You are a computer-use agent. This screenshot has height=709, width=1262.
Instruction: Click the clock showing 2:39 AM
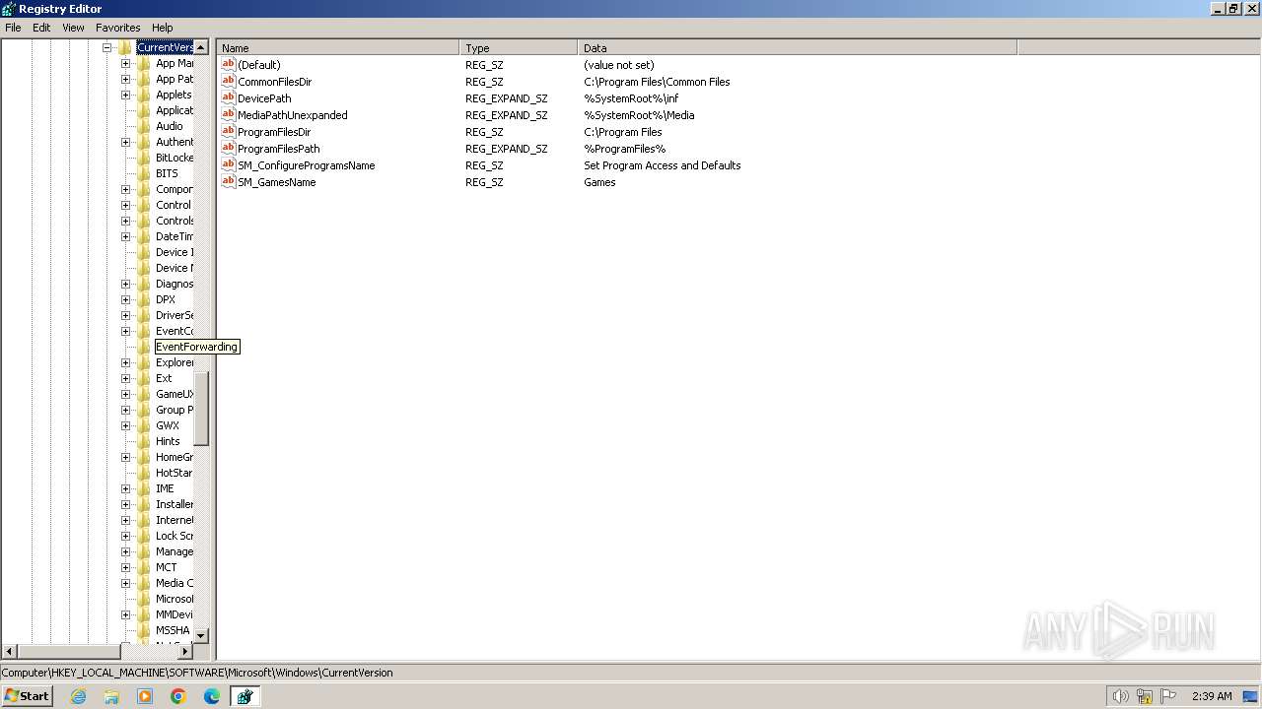1212,696
